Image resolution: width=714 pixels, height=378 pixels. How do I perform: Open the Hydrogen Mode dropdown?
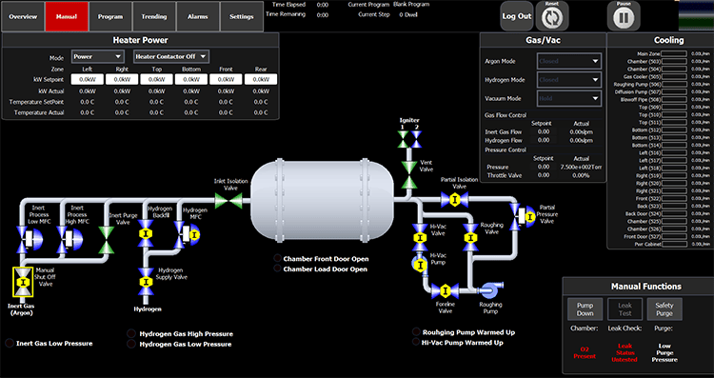(569, 80)
